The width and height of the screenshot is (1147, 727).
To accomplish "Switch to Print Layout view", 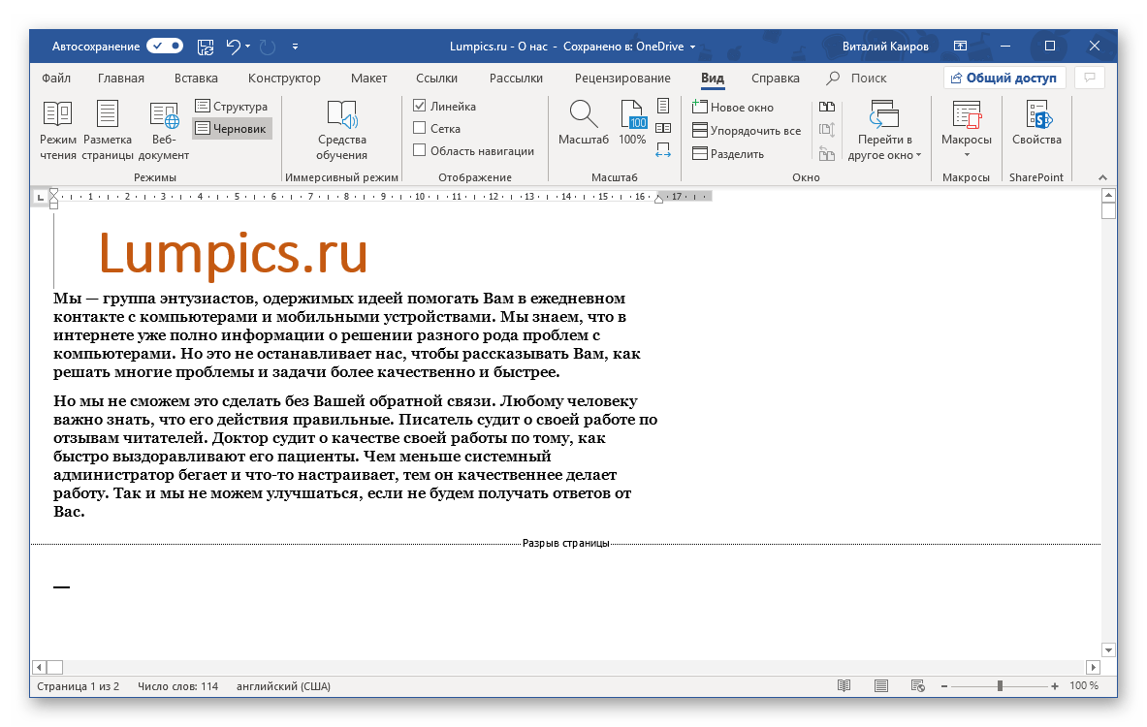I will (107, 130).
